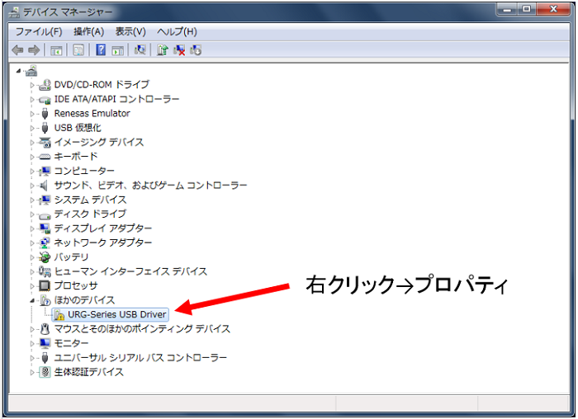Minimize the デバイス マネージャー window
This screenshot has width=578, height=419.
point(507,9)
